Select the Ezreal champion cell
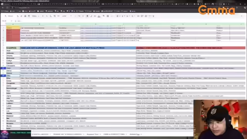This screenshot has width=247, height=139. click(x=13, y=81)
